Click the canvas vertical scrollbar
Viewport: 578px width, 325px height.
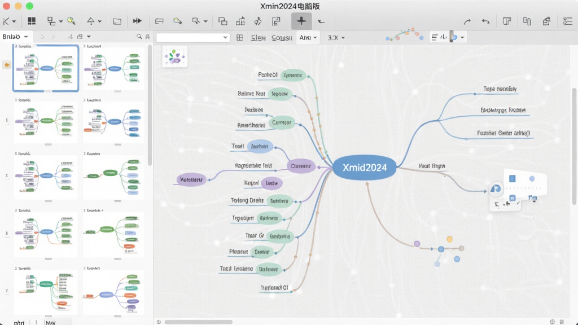pyautogui.click(x=574, y=146)
